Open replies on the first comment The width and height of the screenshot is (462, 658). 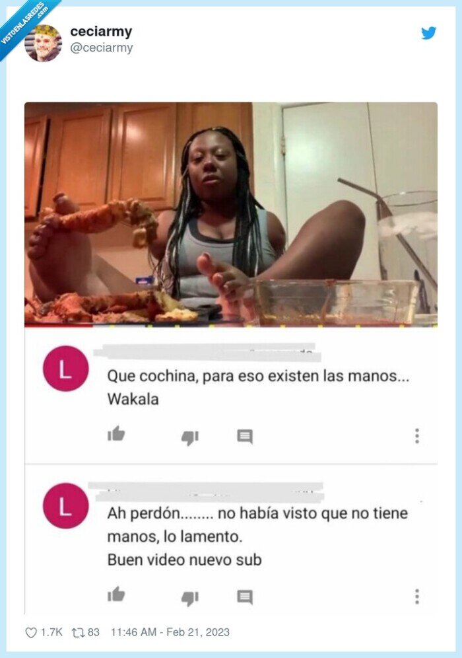[x=245, y=437]
